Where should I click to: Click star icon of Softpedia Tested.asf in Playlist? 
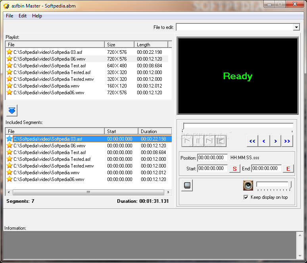pos(10,72)
